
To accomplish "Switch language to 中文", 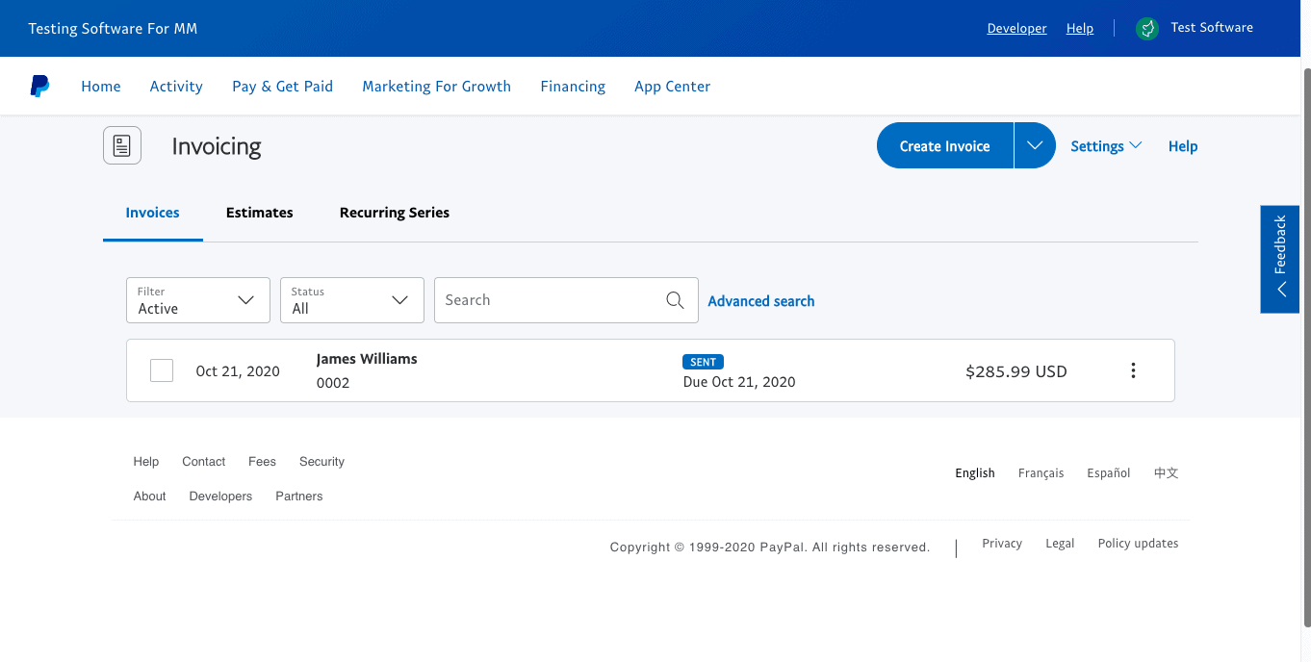I will coord(1167,473).
